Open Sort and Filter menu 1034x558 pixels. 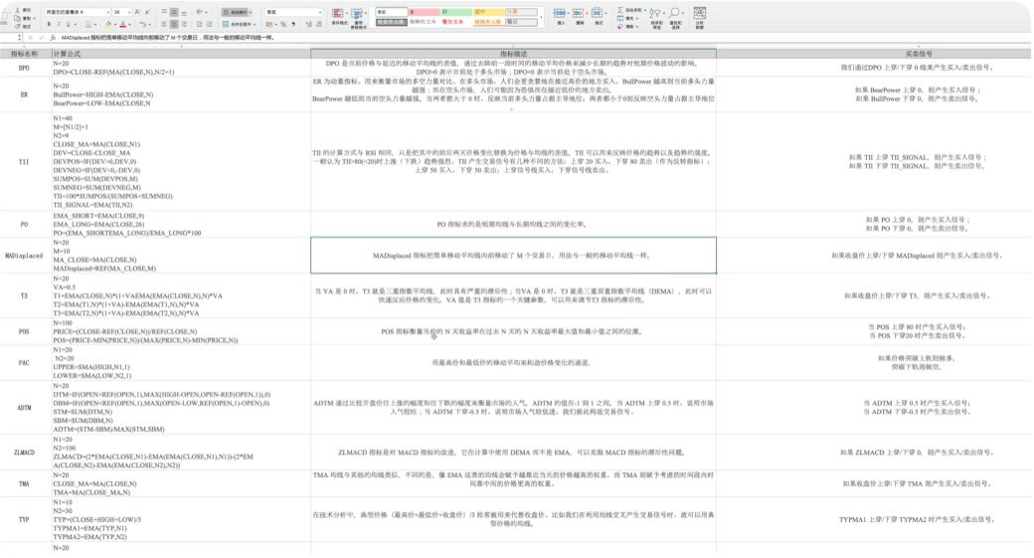click(657, 17)
